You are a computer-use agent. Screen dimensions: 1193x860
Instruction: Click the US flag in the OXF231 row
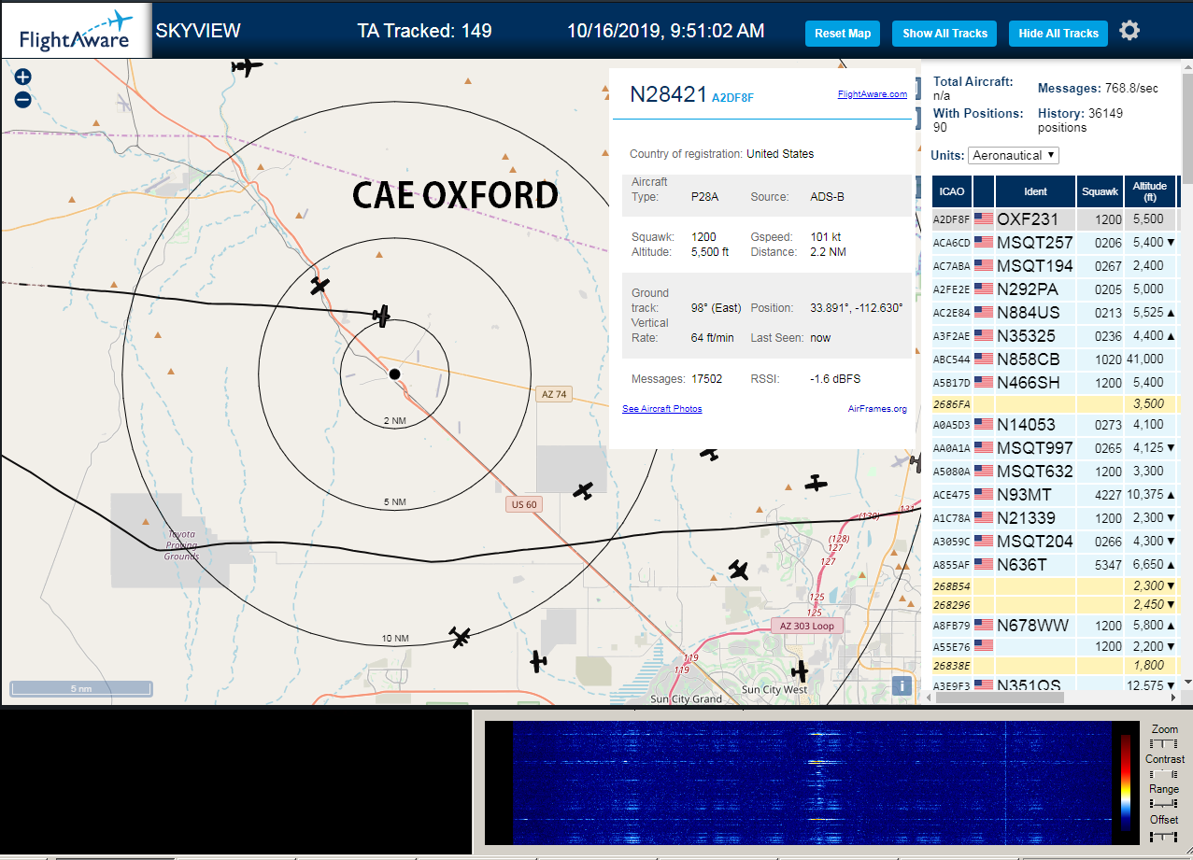(984, 219)
